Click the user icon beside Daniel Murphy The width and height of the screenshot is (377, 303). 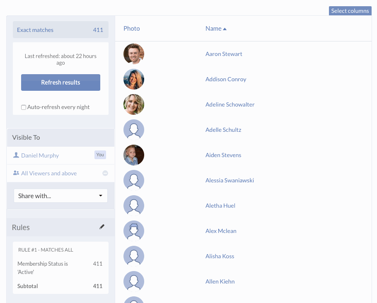[16, 155]
